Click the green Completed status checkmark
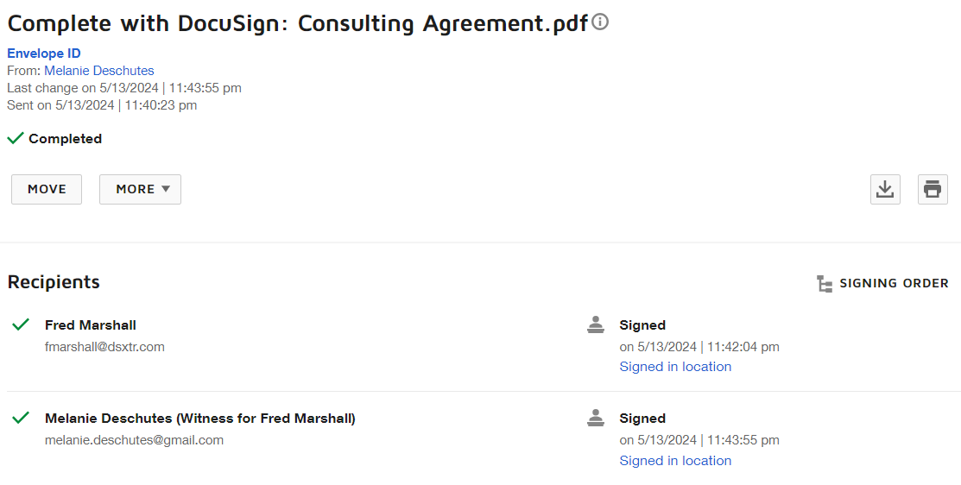 pos(16,138)
